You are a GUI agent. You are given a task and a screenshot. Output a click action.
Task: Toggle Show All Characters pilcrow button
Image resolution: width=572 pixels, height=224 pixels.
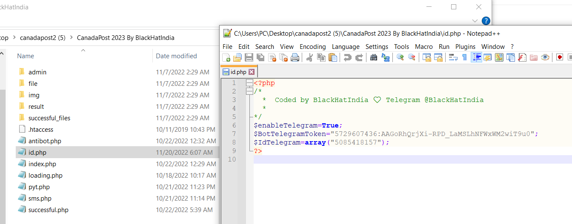click(x=464, y=57)
